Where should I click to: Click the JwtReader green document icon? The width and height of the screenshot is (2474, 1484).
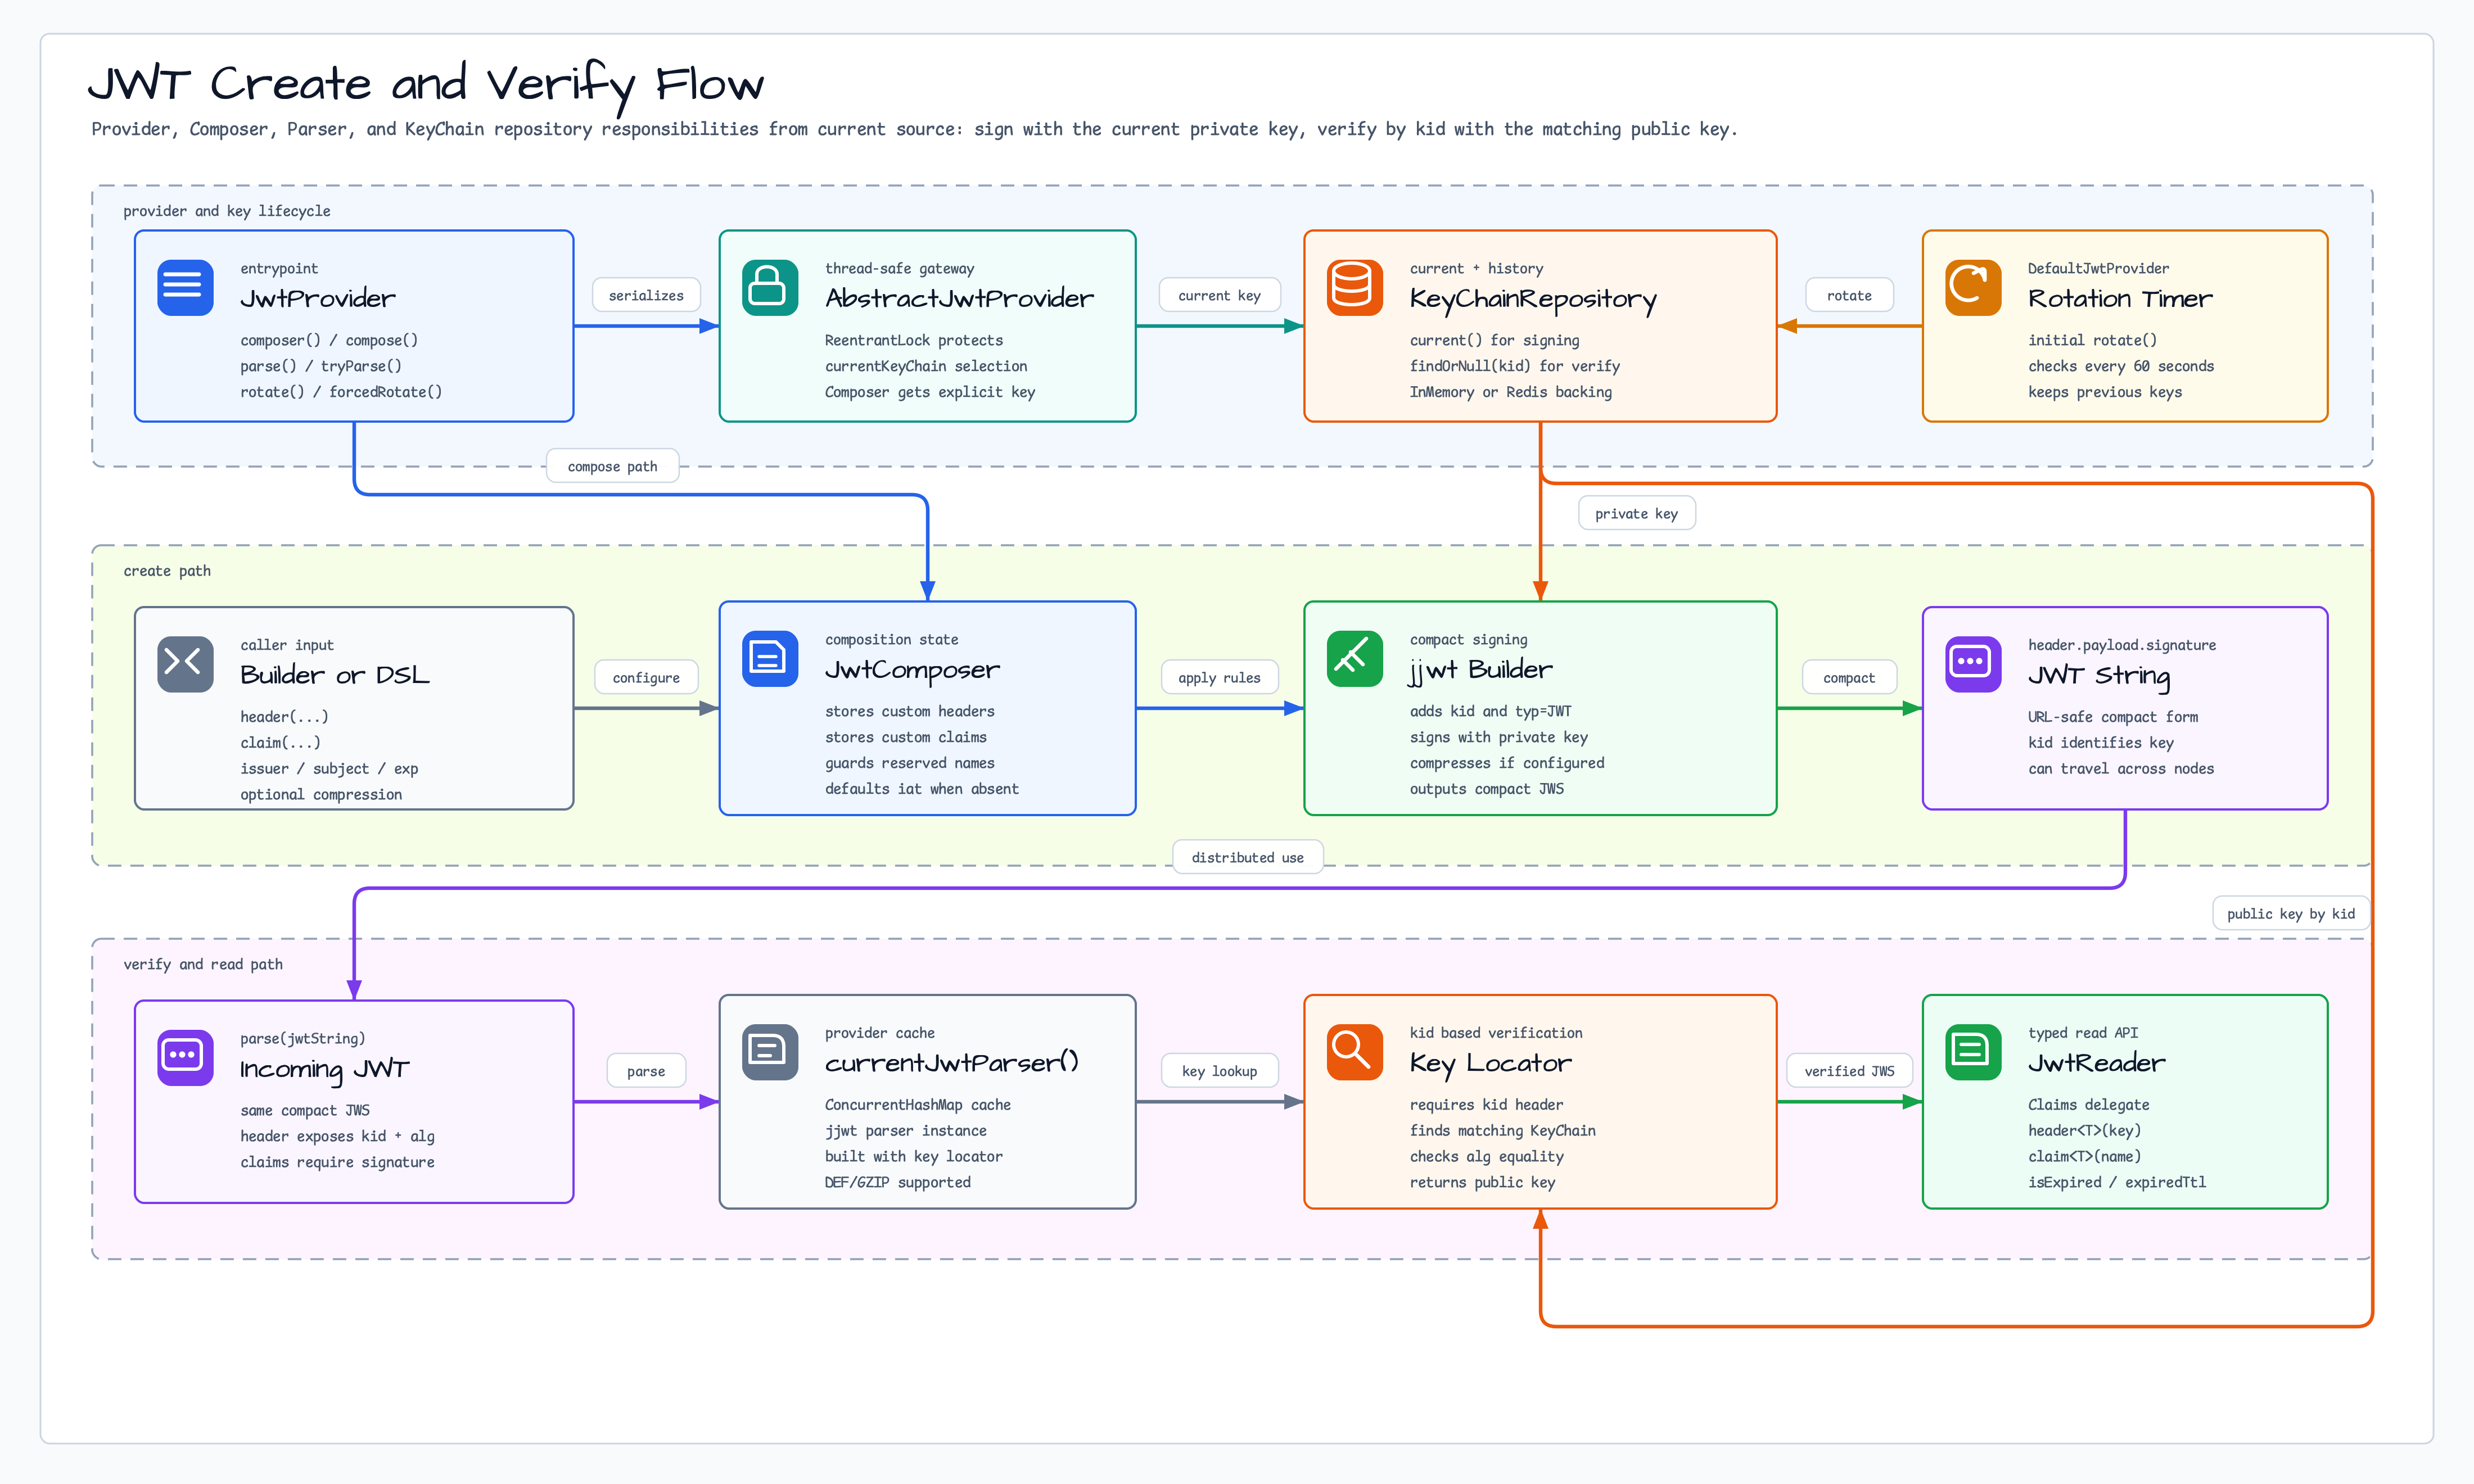click(x=1973, y=1051)
